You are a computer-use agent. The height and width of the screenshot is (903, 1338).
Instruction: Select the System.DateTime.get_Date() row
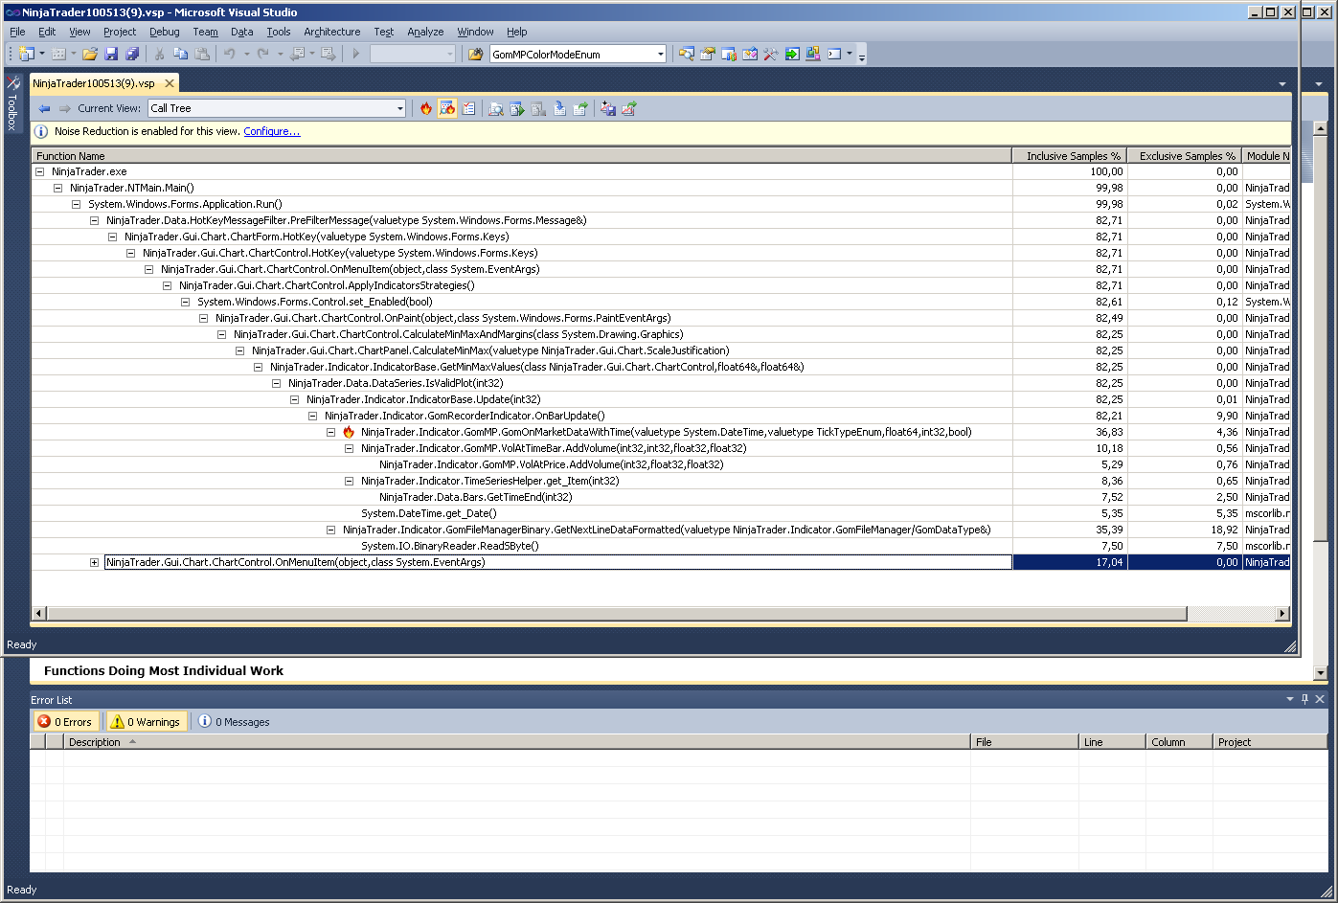(x=661, y=514)
